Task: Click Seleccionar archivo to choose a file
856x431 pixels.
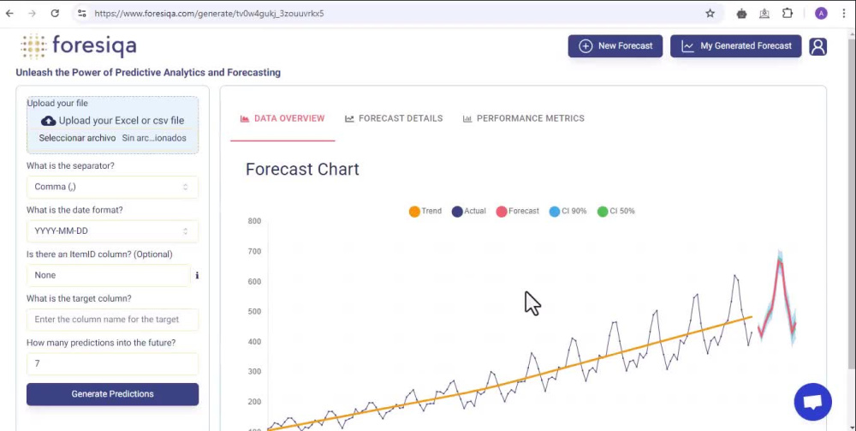Action: (x=77, y=138)
